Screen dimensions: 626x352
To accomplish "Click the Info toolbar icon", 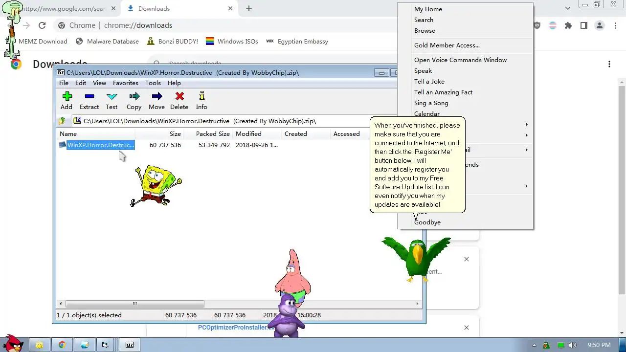I will 201,101.
